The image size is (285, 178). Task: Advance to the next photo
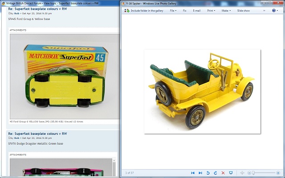[200, 173]
